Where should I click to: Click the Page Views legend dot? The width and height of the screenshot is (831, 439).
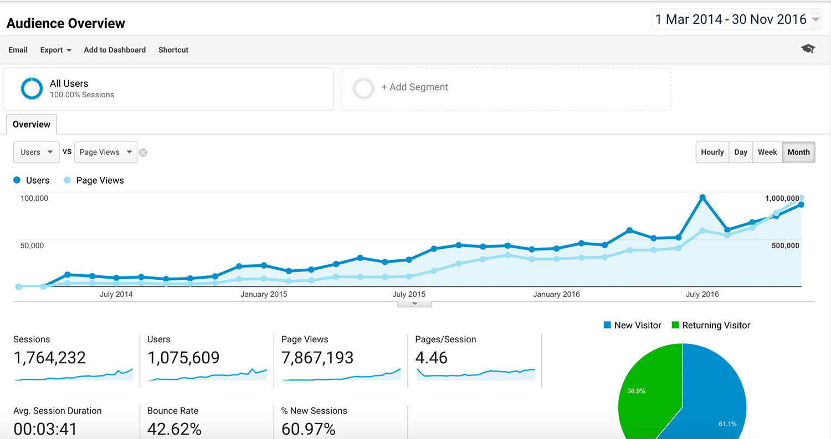(68, 180)
